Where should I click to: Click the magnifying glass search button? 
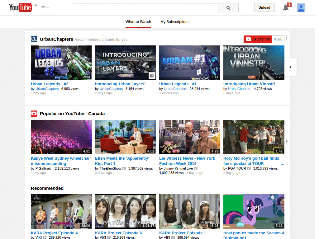[x=228, y=8]
